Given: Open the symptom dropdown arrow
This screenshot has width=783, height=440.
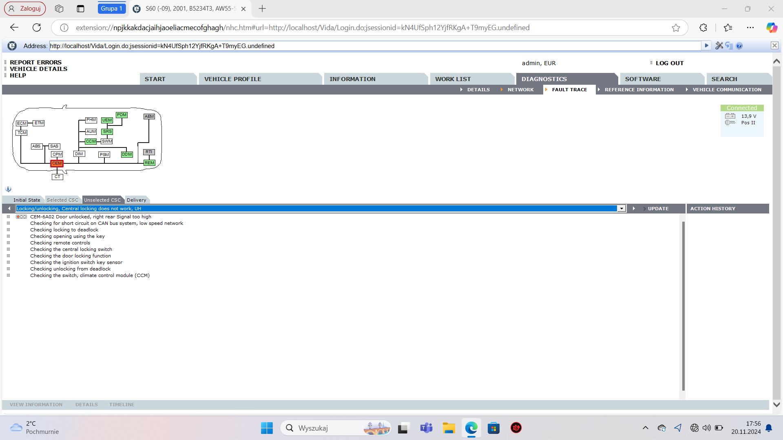Looking at the screenshot, I should coord(622,209).
